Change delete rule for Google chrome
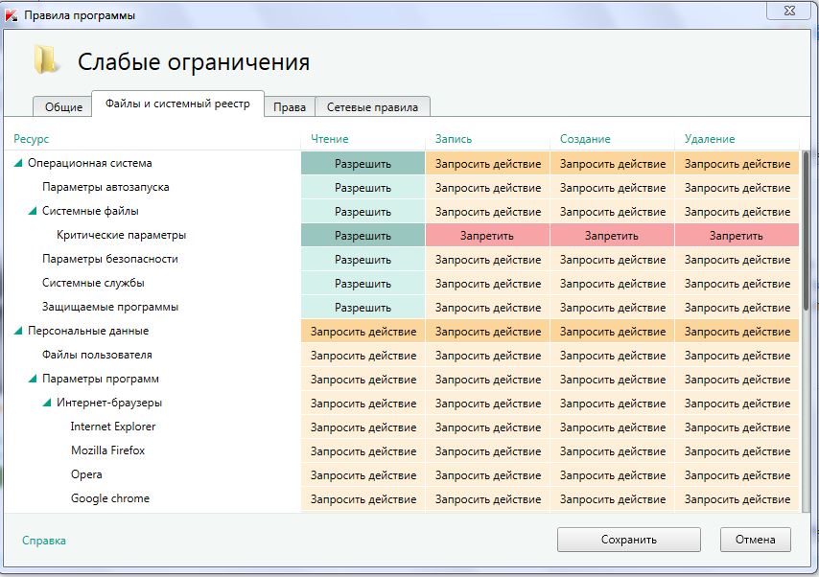This screenshot has width=819, height=577. pos(737,499)
